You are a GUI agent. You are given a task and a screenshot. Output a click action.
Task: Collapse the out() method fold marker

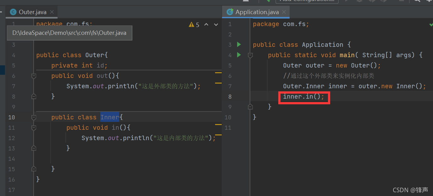[34, 76]
